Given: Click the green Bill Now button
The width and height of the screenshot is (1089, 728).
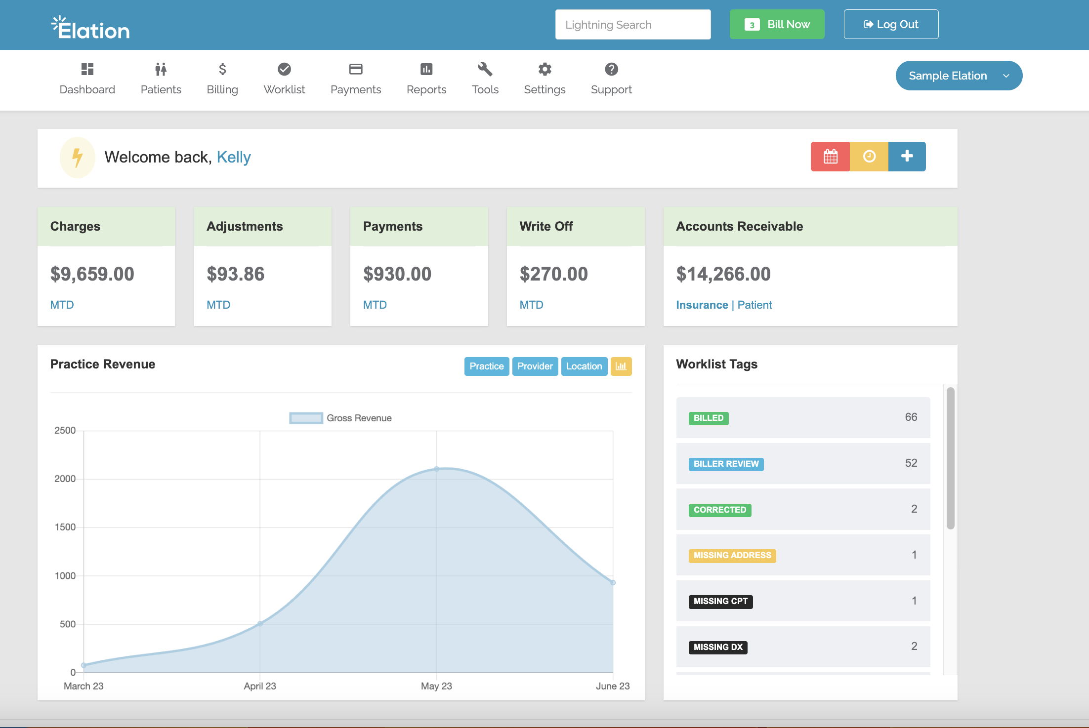Looking at the screenshot, I should [x=777, y=24].
